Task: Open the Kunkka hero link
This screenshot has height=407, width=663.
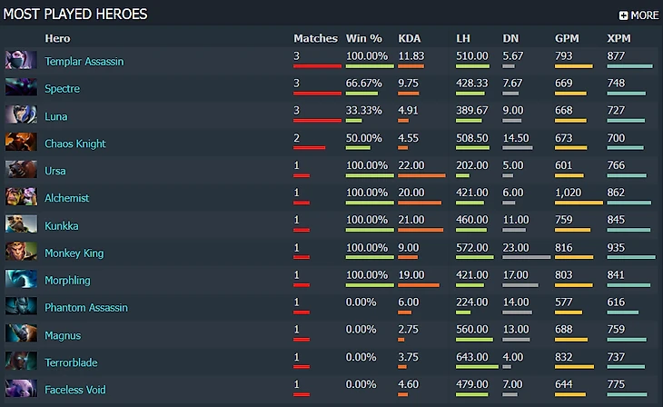Action: click(x=62, y=226)
